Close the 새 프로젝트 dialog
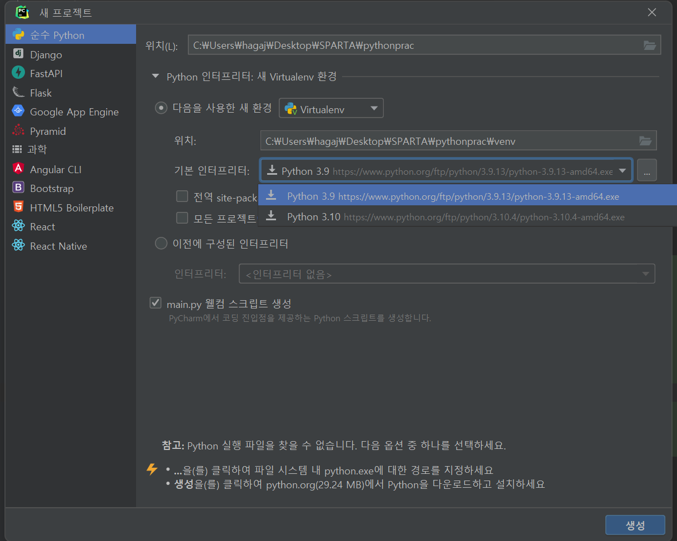Screen dimensions: 677x541 point(651,12)
